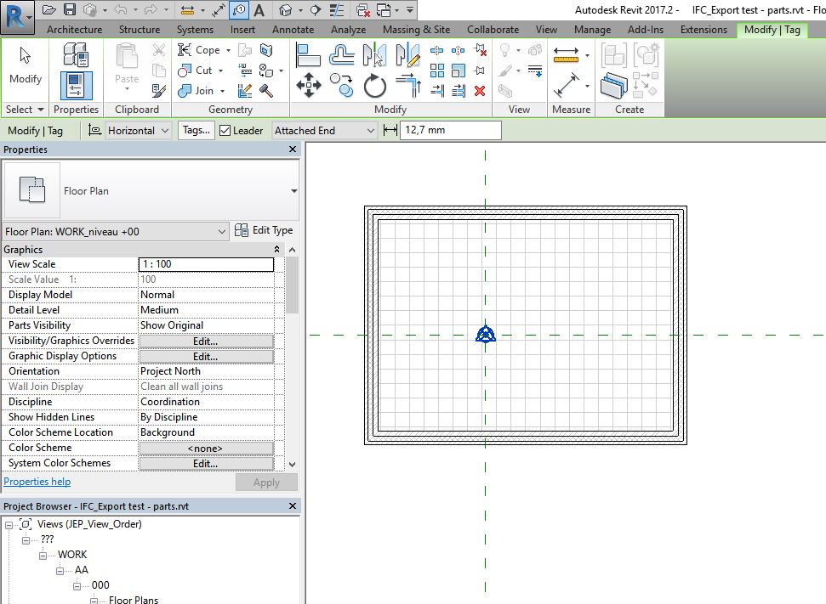Select the Aligned Dimension measure tool
Image resolution: width=826 pixels, height=604 pixels.
(567, 85)
